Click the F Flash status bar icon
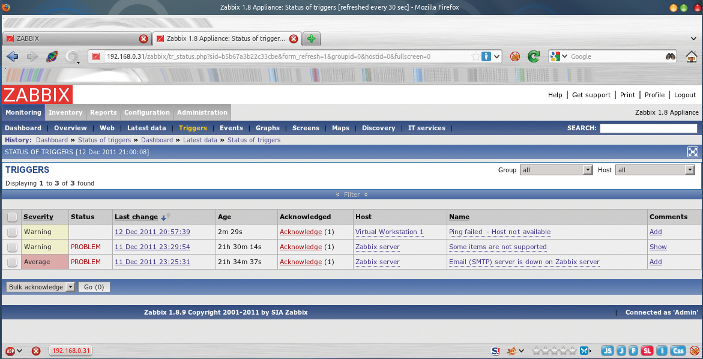Screen dimensions: 703x359 pos(633,351)
